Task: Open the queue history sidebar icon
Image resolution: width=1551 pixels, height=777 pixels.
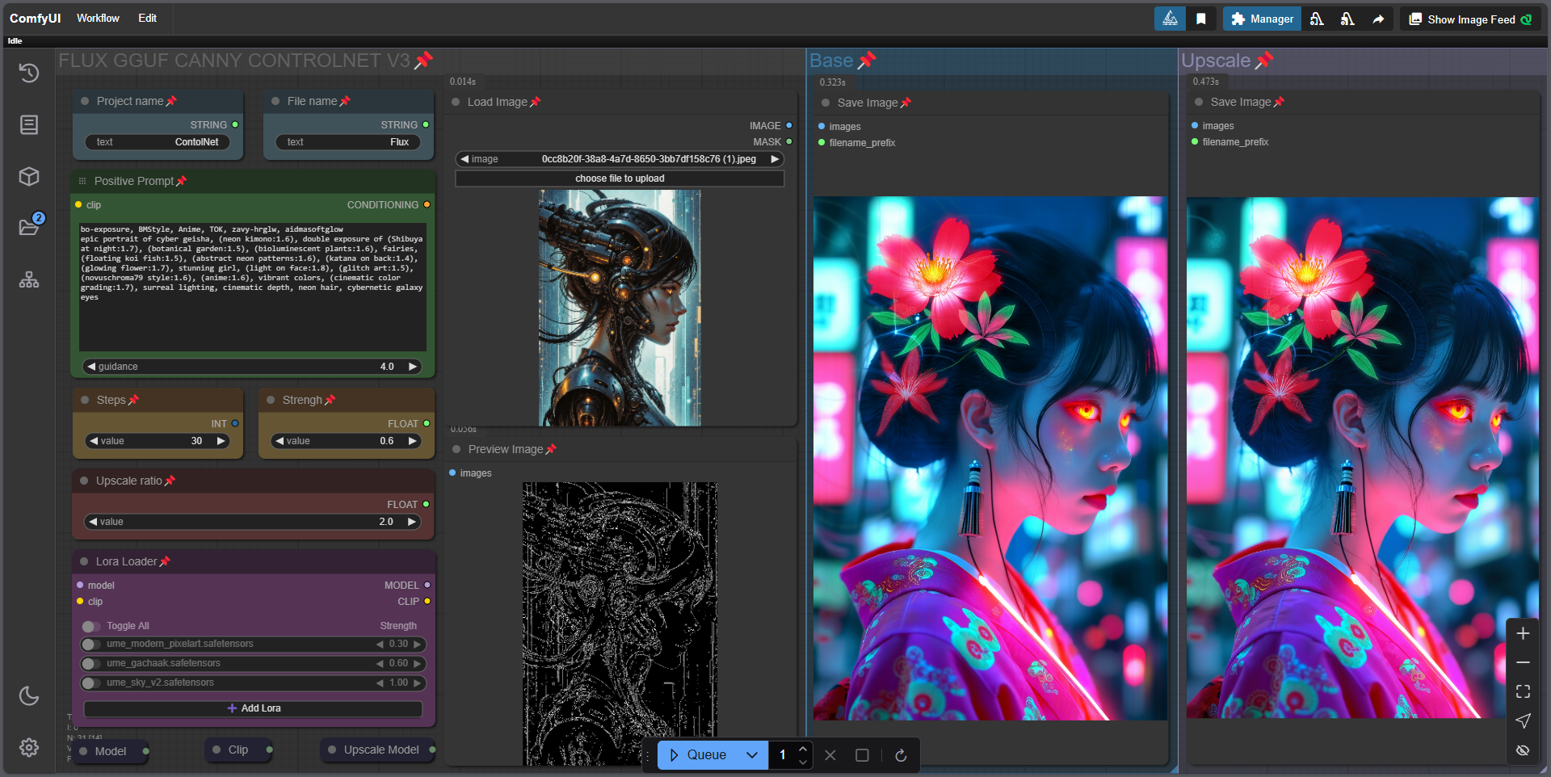Action: (x=29, y=73)
